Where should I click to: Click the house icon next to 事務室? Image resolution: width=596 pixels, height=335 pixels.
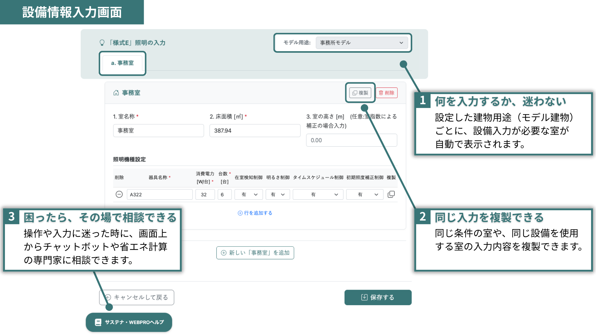(116, 93)
